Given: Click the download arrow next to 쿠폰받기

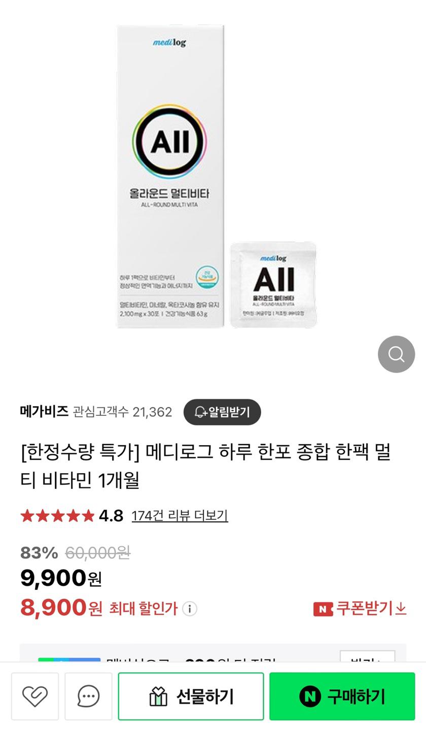Looking at the screenshot, I should 401,608.
